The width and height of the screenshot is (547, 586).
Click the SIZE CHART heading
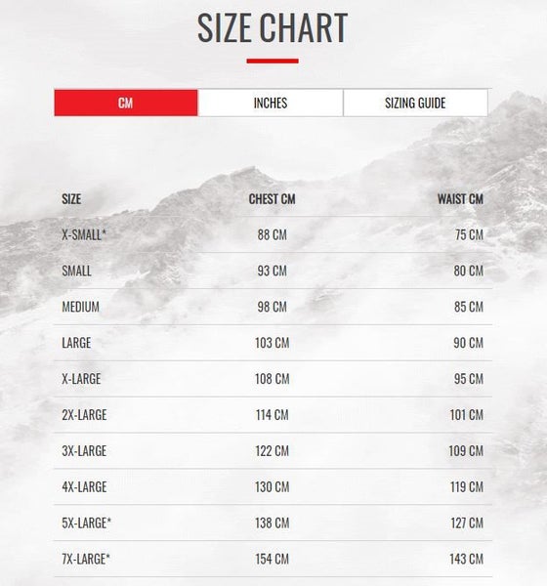tap(273, 27)
